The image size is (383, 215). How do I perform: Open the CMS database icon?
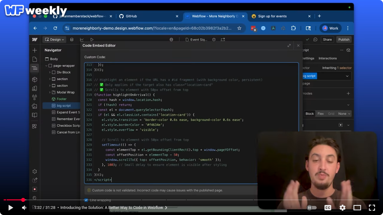tap(72, 39)
